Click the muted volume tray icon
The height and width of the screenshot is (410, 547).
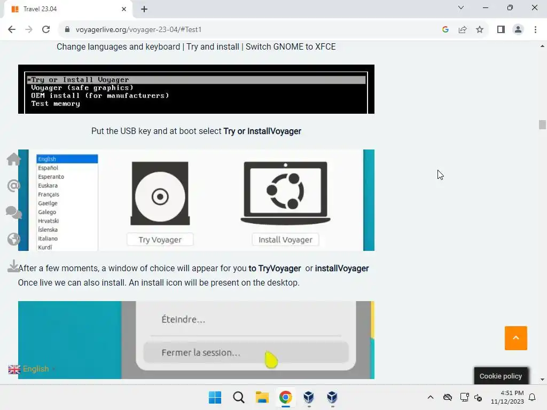(478, 397)
